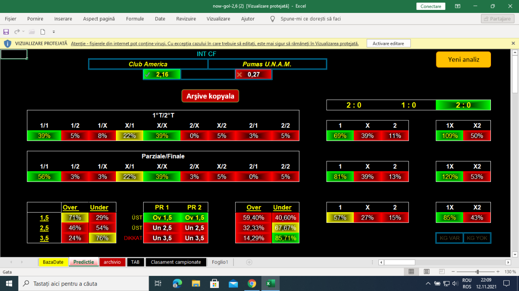Open Google Chrome from taskbar
The height and width of the screenshot is (291, 519).
[252, 283]
